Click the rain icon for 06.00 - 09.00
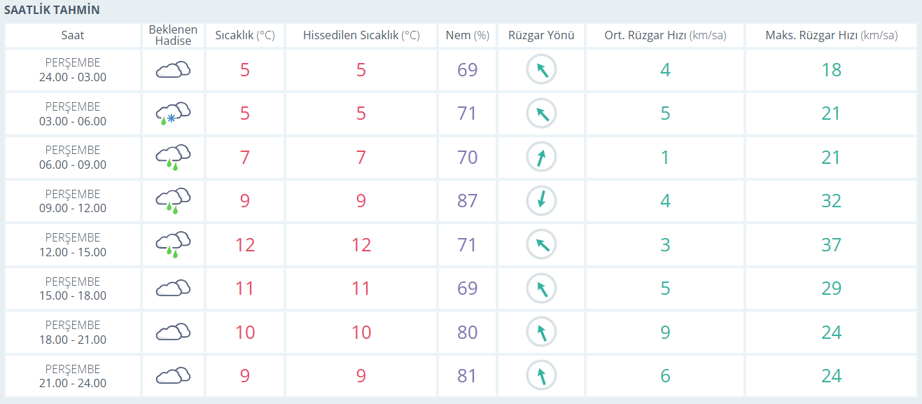 (173, 157)
